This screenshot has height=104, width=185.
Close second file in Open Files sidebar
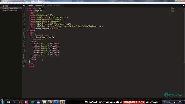2,10
